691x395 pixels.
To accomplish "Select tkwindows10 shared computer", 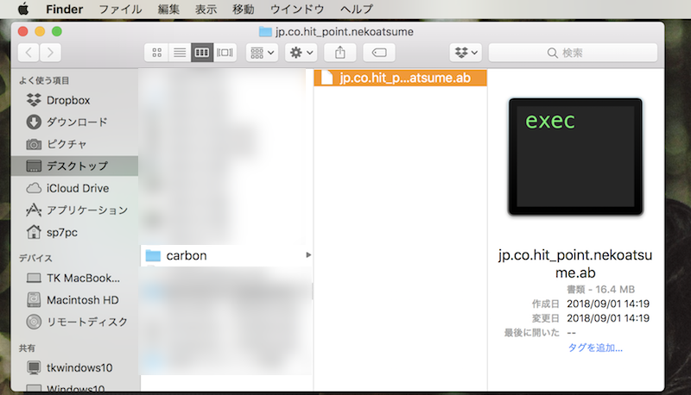I will (x=75, y=367).
